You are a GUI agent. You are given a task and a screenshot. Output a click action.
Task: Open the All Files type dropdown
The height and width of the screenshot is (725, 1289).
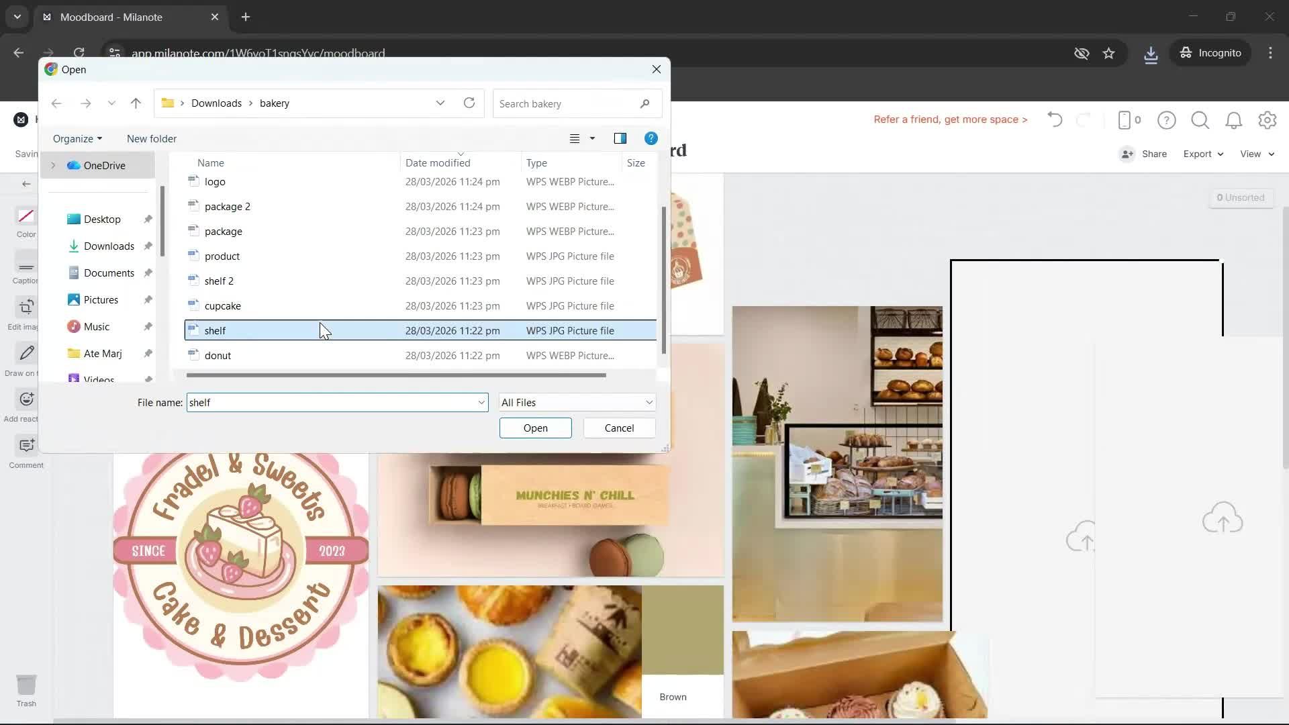tap(577, 403)
